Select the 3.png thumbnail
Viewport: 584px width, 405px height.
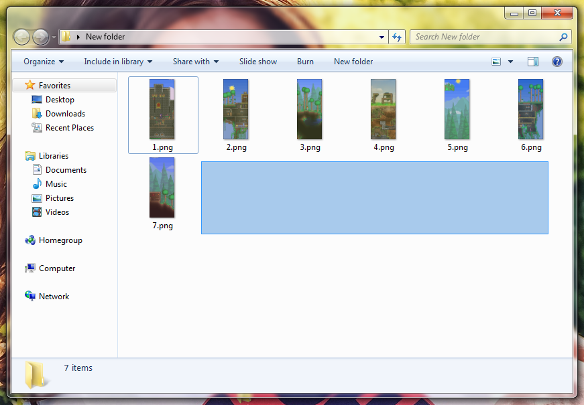tap(310, 109)
